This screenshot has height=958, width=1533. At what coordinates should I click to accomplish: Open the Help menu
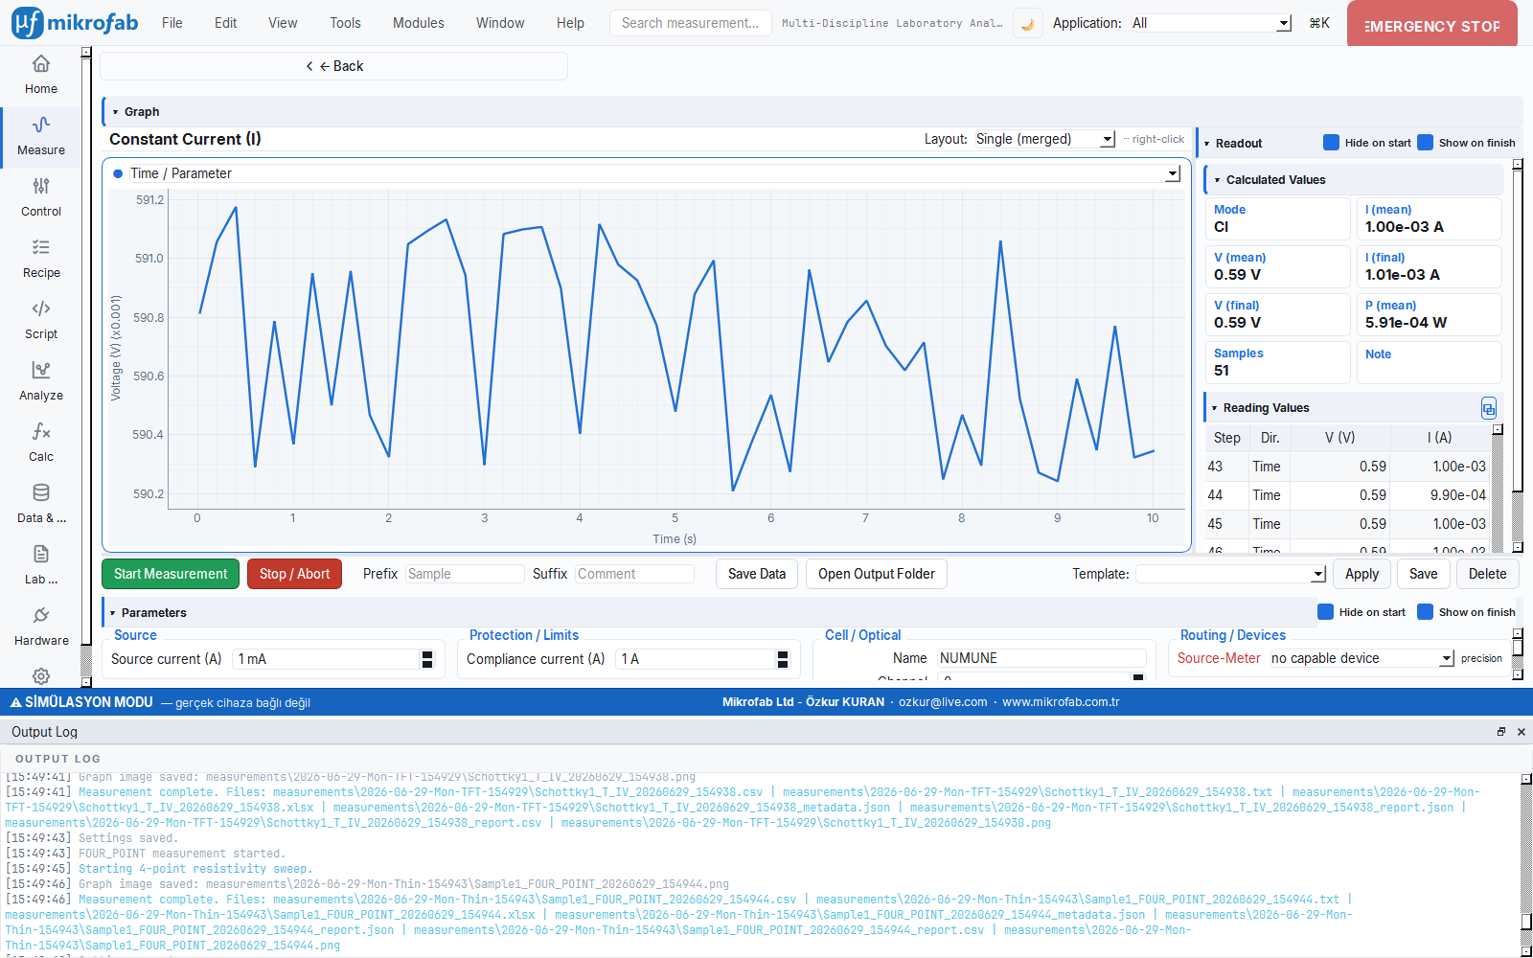pyautogui.click(x=570, y=23)
